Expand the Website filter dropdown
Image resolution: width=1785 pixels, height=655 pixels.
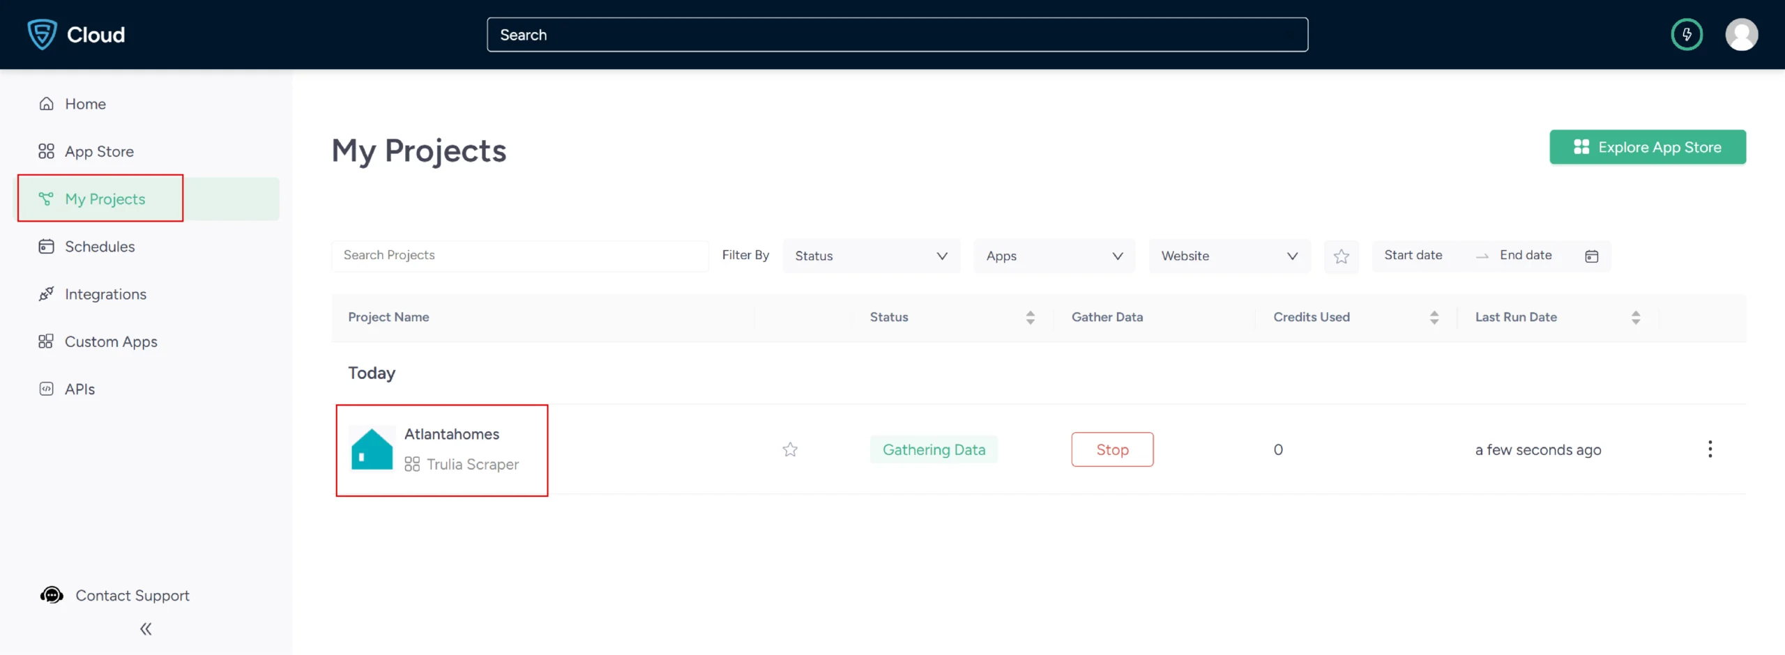pyautogui.click(x=1229, y=256)
